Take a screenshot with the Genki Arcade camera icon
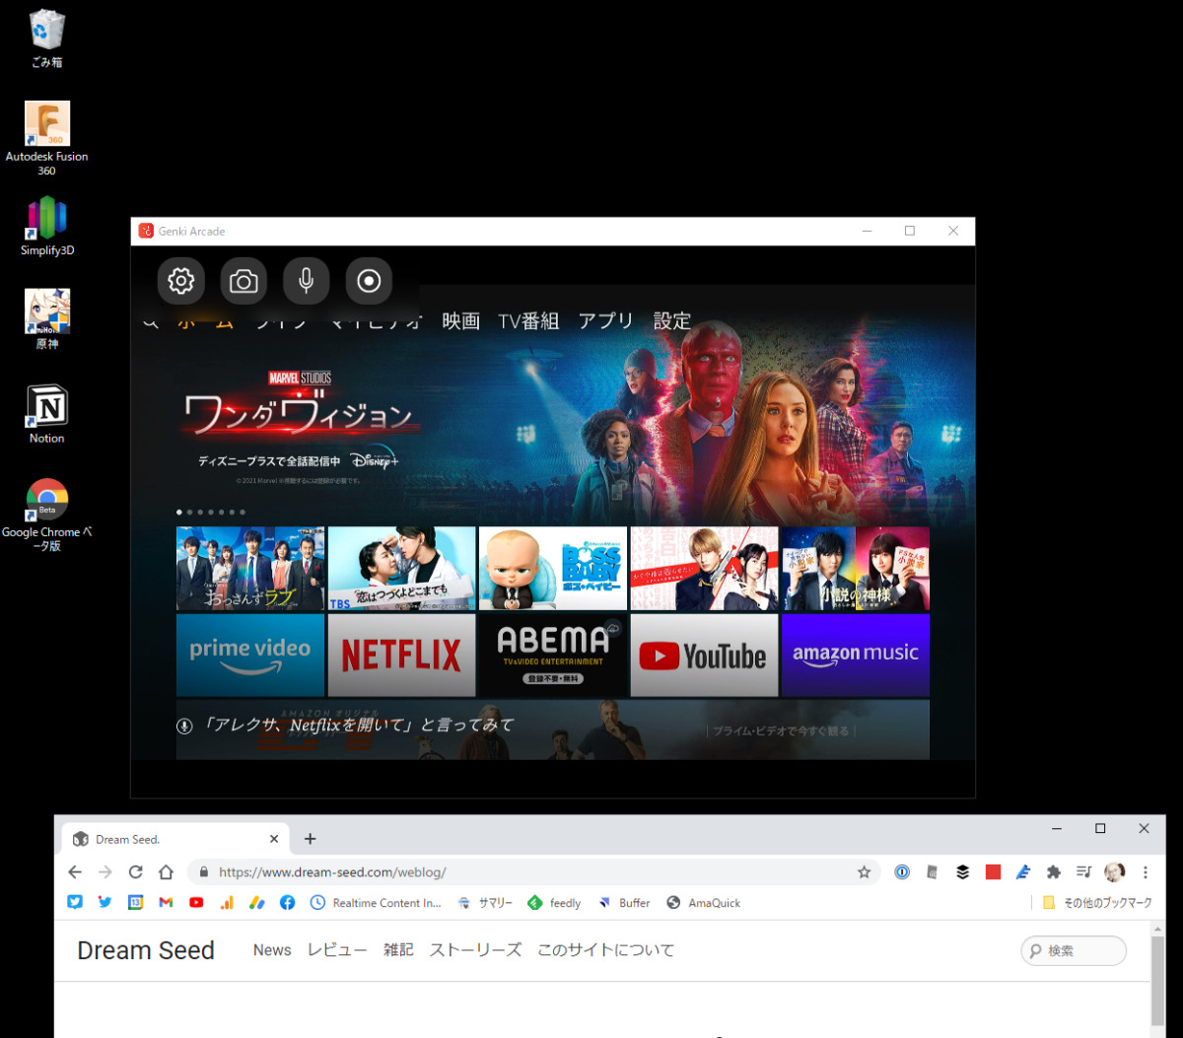 tap(244, 282)
